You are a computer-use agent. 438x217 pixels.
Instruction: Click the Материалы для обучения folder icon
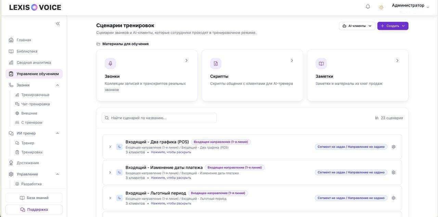[99, 44]
